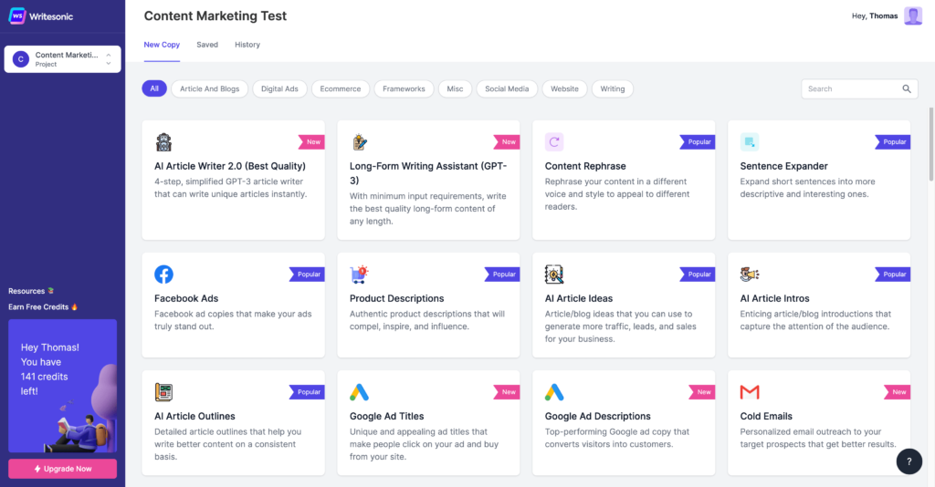935x487 pixels.
Task: Click the AI Article Ideas icon
Action: point(554,275)
